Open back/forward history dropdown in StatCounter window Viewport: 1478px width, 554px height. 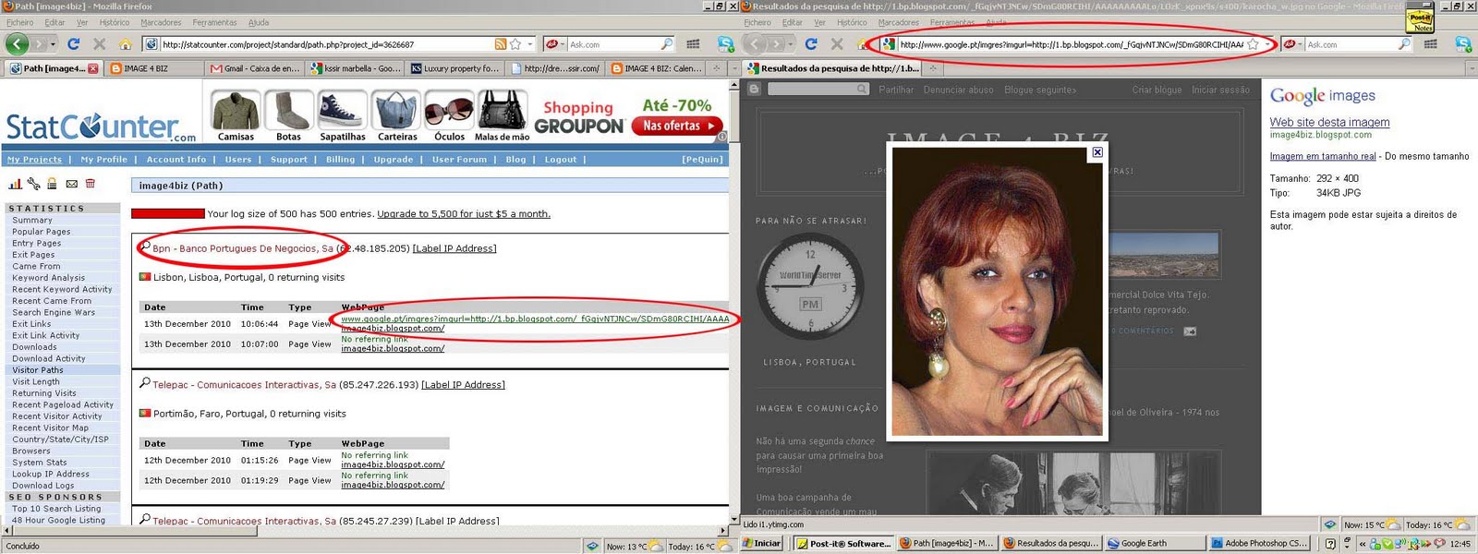[x=53, y=44]
